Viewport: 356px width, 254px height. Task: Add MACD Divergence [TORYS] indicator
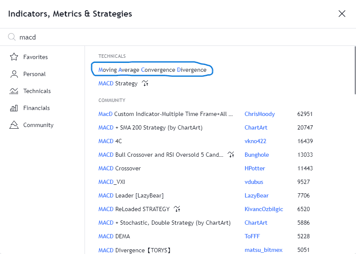(135, 250)
